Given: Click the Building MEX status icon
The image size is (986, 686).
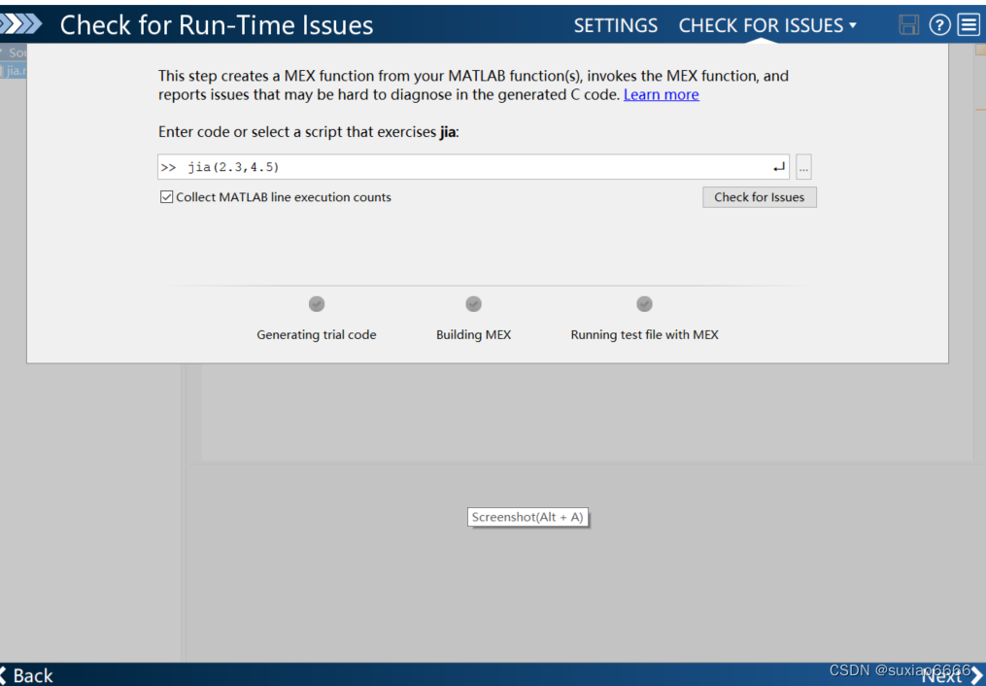Looking at the screenshot, I should tap(473, 304).
